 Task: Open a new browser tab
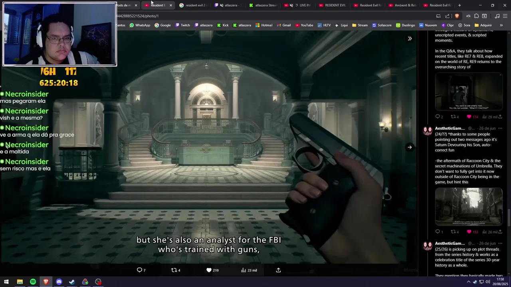click(460, 5)
